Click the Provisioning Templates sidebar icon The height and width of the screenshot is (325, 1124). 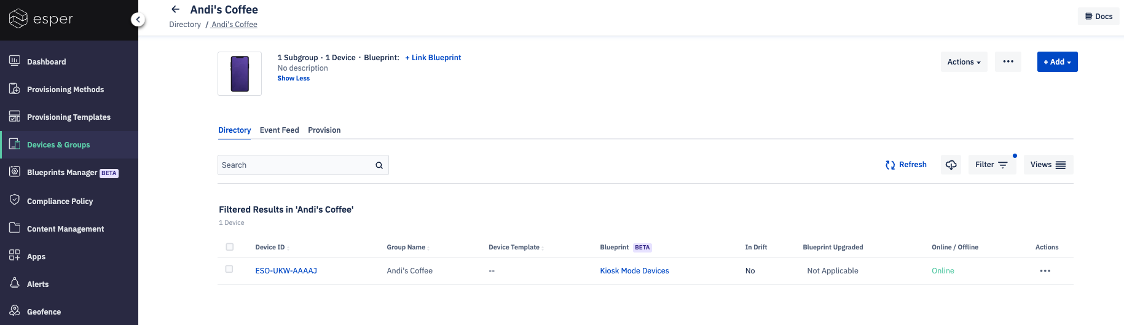click(x=14, y=116)
